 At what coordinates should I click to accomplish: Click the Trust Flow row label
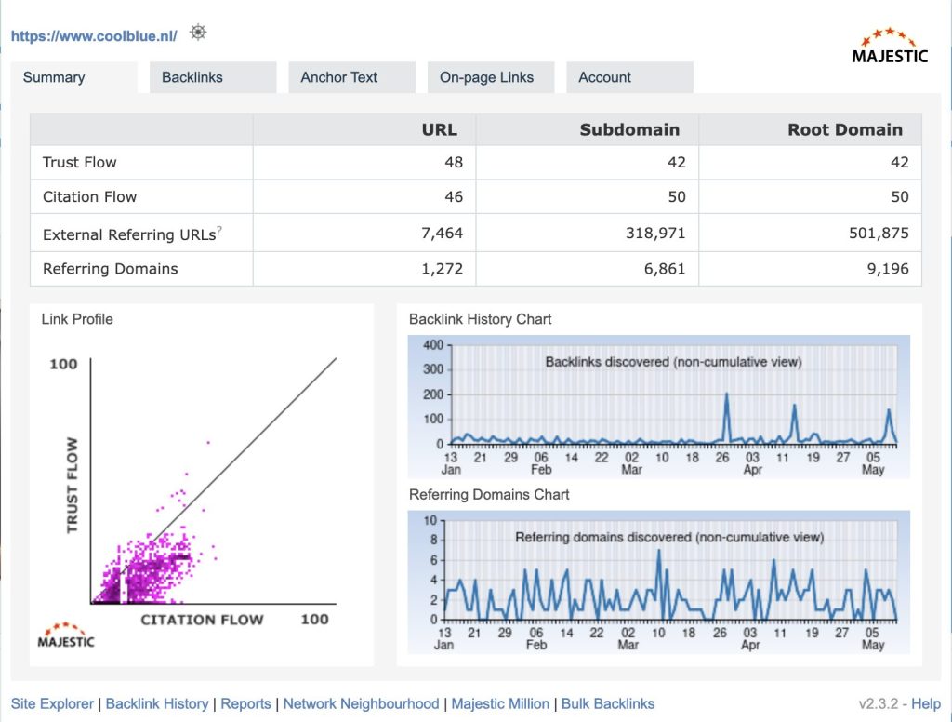[x=80, y=162]
